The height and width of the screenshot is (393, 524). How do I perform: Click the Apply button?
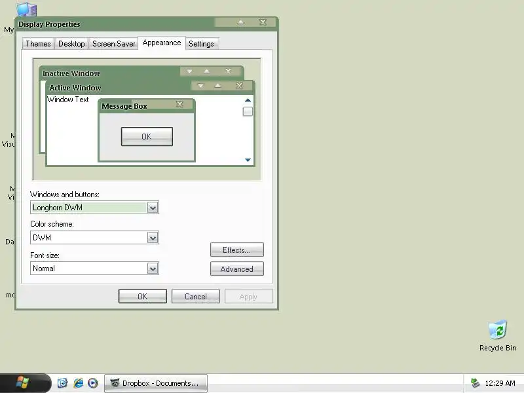(x=249, y=297)
